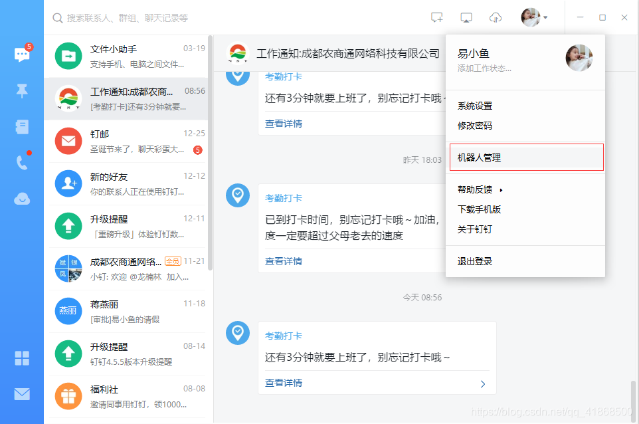Click the 蒋燕丽 blue avatar

[x=68, y=311]
